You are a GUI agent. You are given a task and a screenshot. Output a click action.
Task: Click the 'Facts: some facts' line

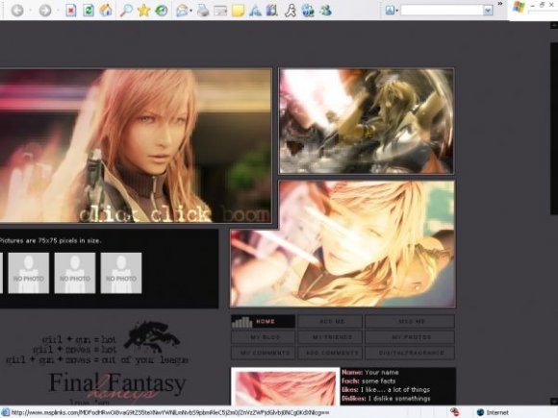click(x=368, y=381)
